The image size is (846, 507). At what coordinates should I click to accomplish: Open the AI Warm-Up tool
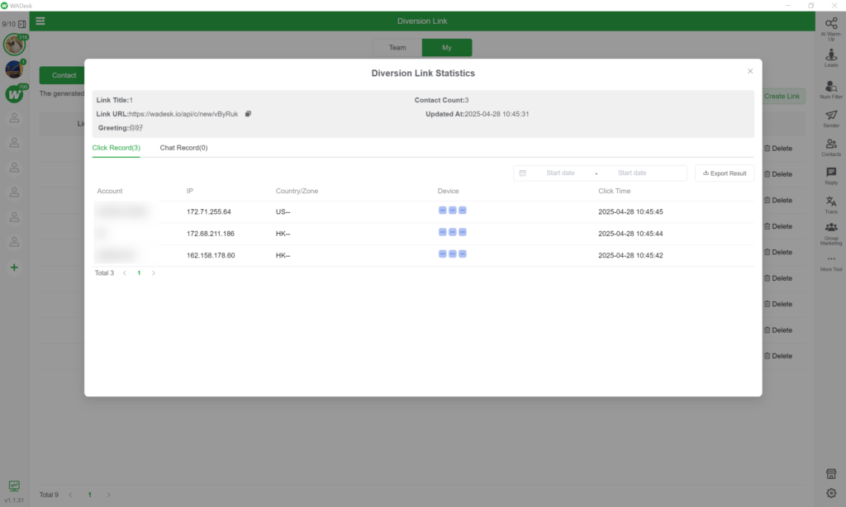[831, 29]
